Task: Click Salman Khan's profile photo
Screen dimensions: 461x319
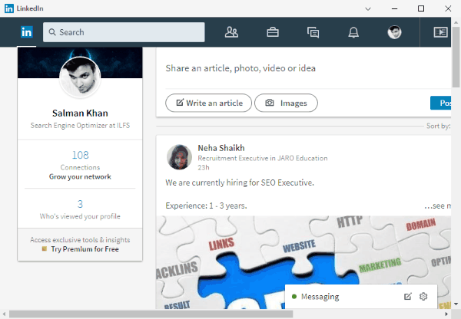Action: (80, 77)
